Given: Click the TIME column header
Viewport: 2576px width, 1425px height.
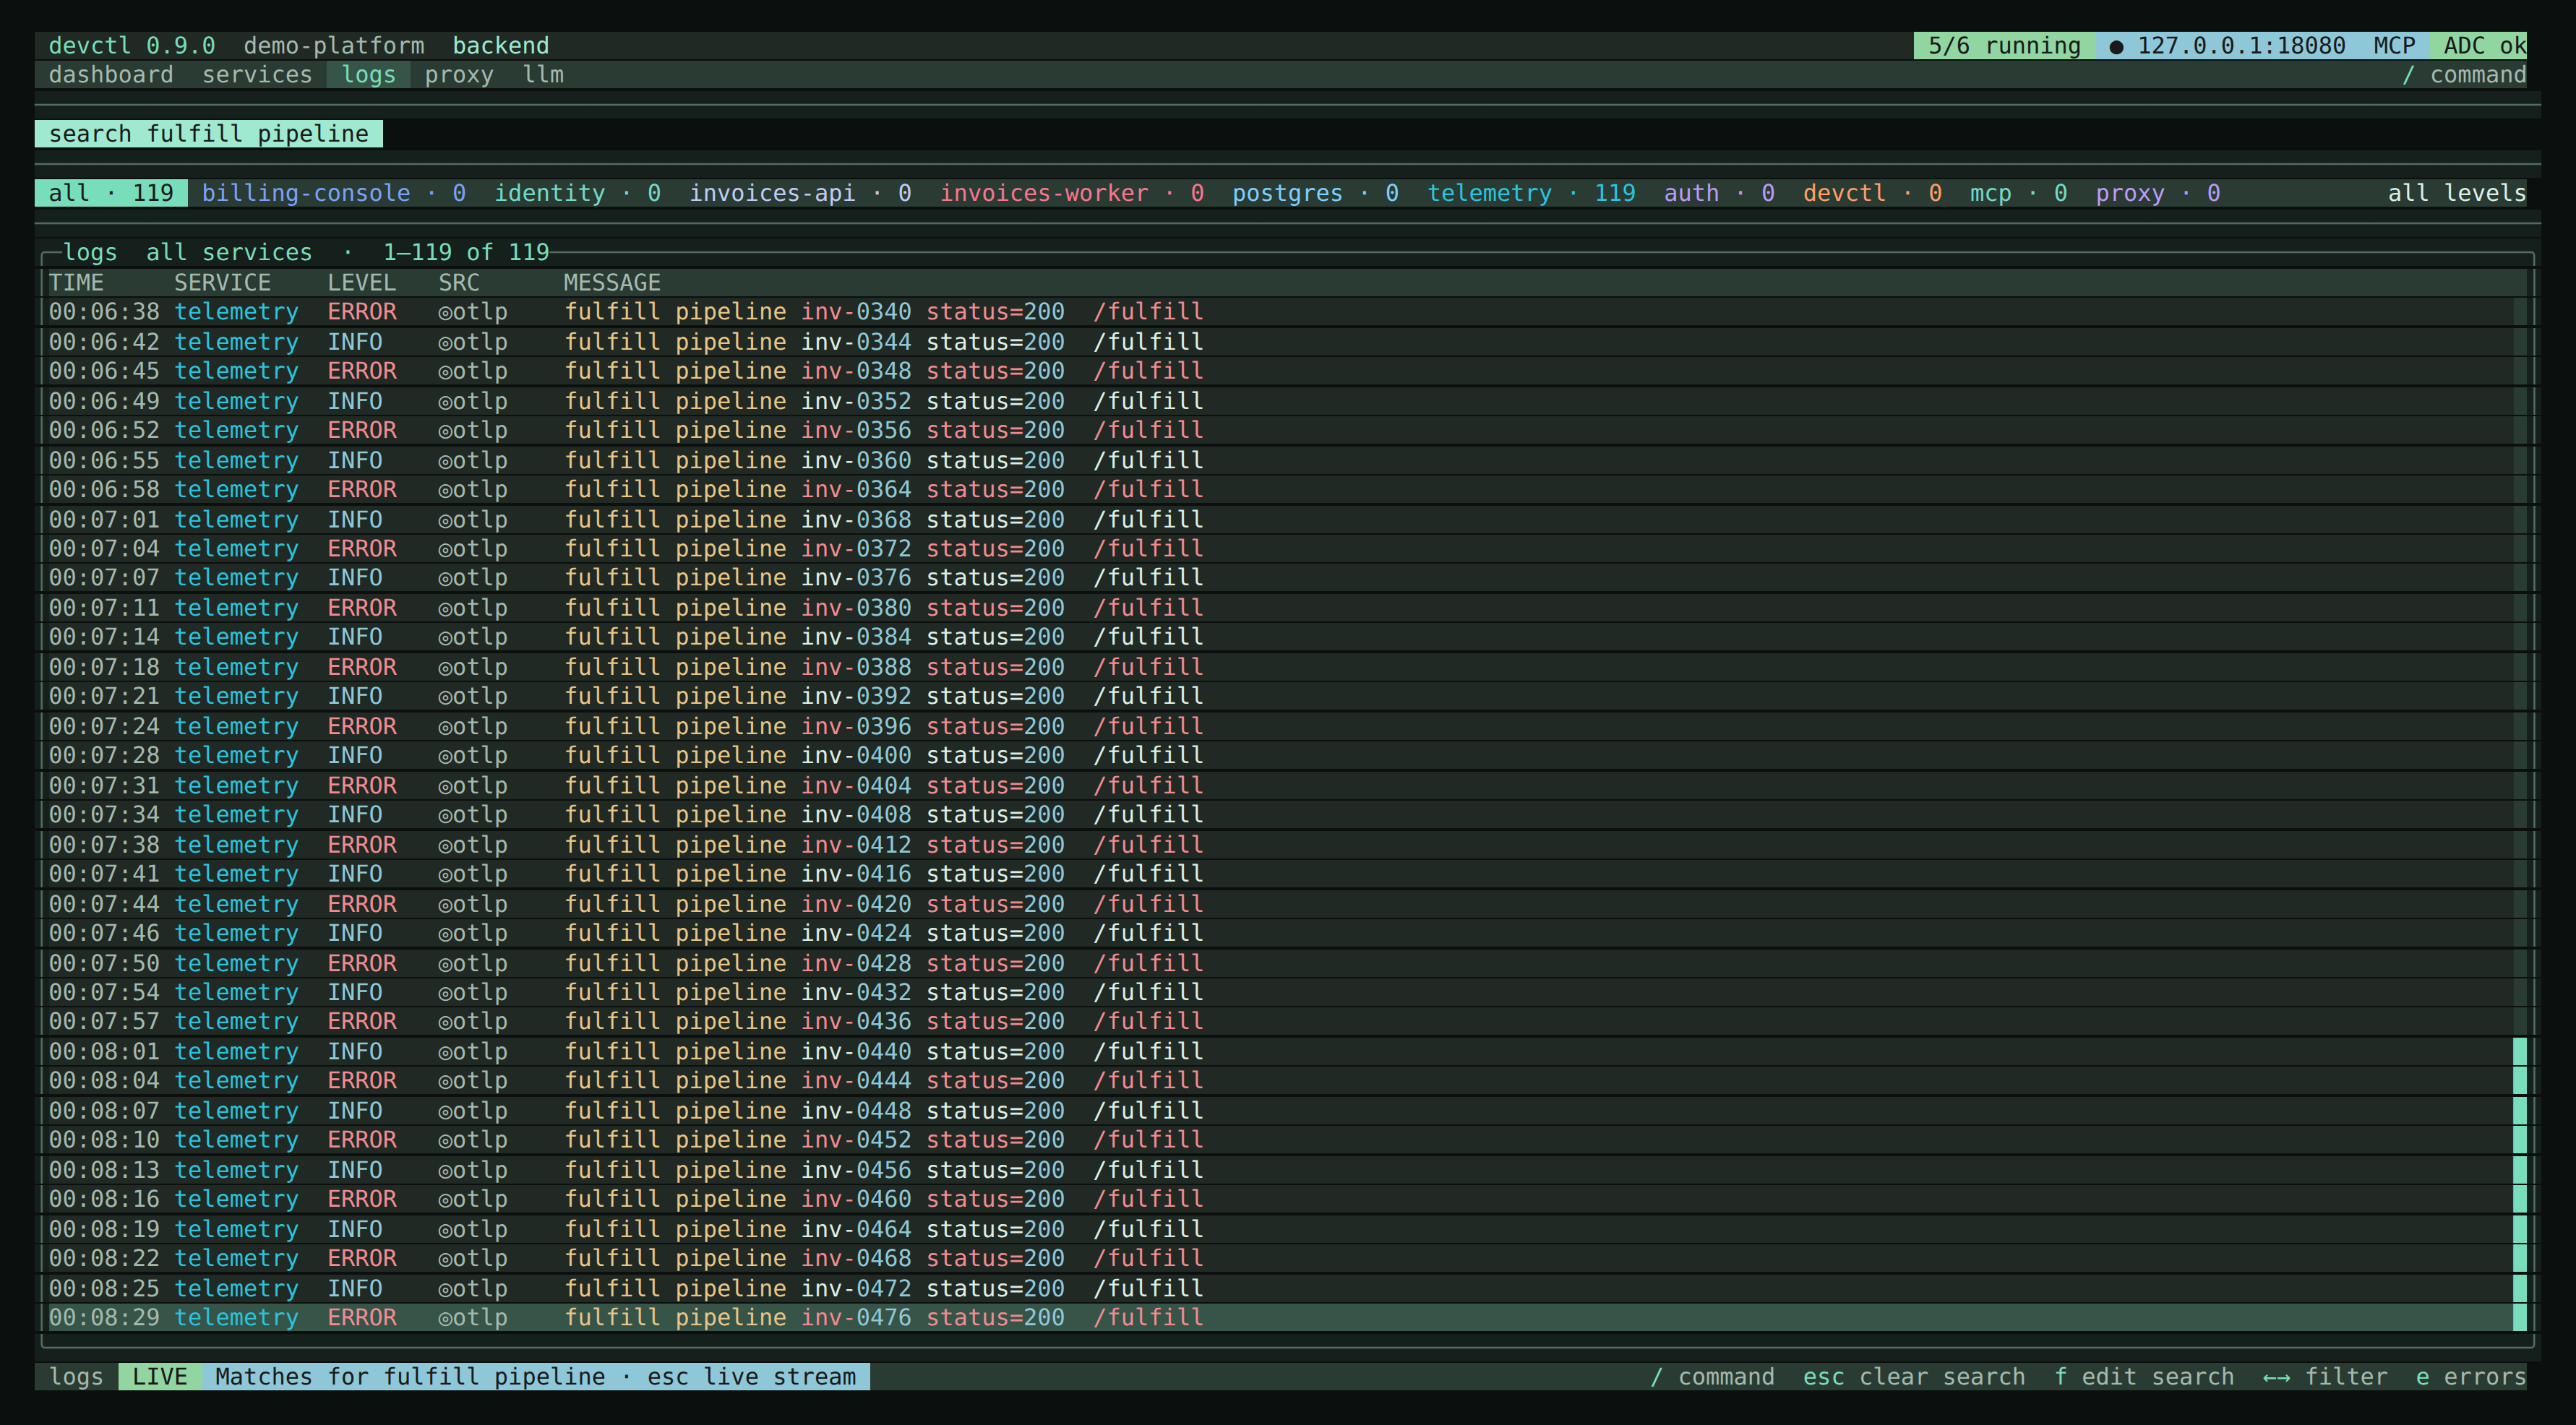Looking at the screenshot, I should (76, 283).
